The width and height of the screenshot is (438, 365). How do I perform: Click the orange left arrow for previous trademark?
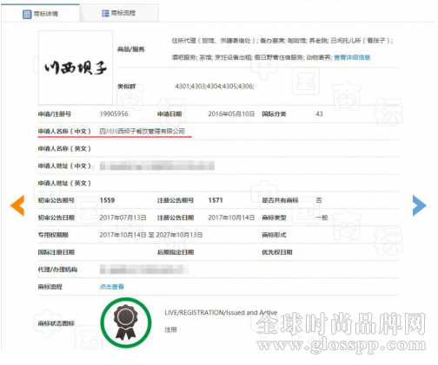17,205
